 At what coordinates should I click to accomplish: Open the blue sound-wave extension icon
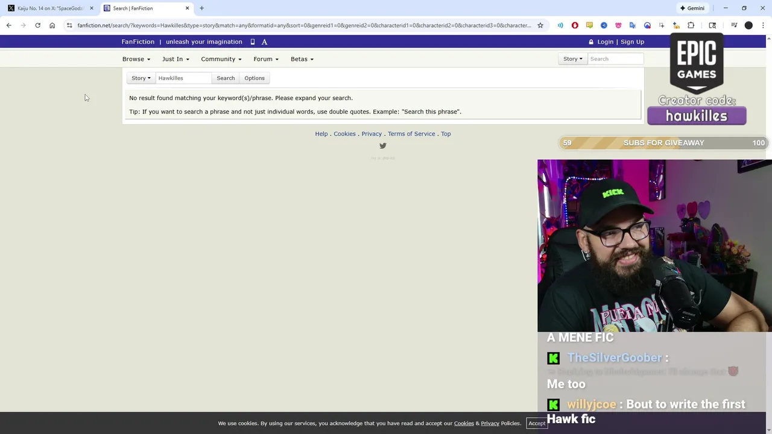560,25
